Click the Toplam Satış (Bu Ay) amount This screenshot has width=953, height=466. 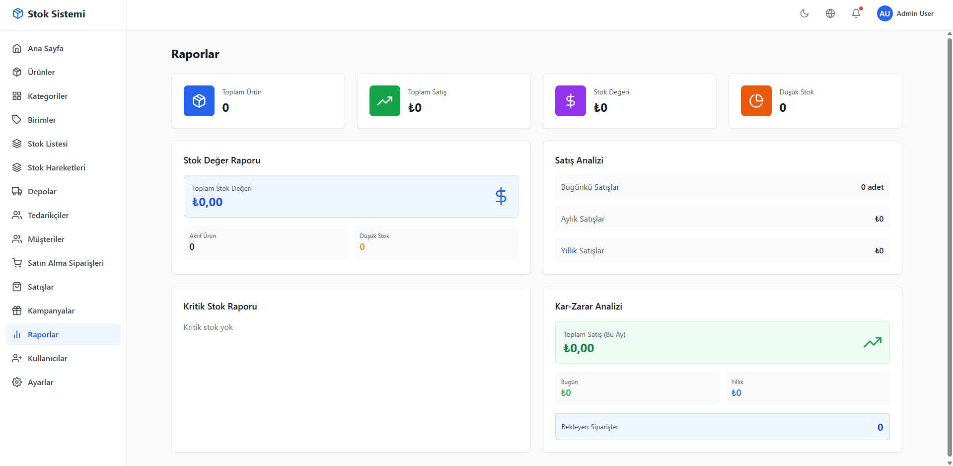tap(579, 348)
